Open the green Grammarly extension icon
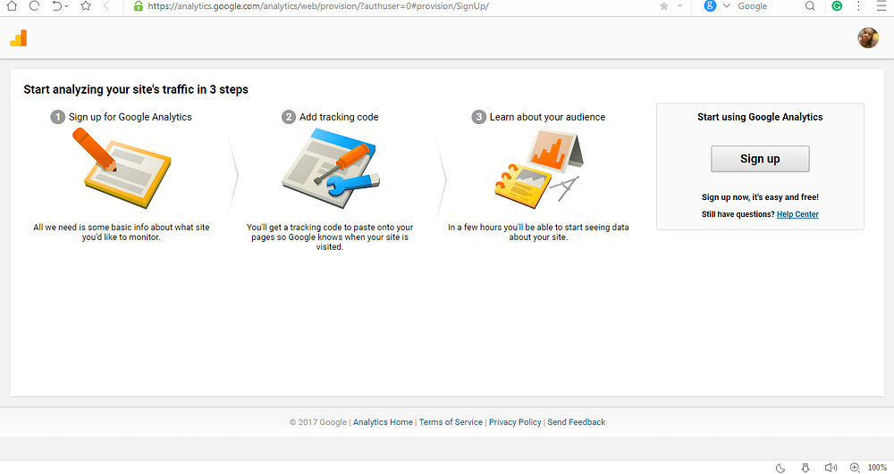Viewport: 894px width, 474px height. (837, 5)
